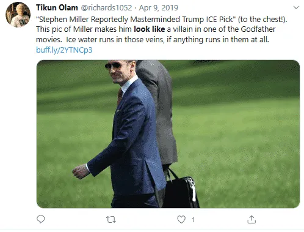Click the "Godfather" word in tweet
The height and width of the screenshot is (232, 304).
[x=258, y=29]
